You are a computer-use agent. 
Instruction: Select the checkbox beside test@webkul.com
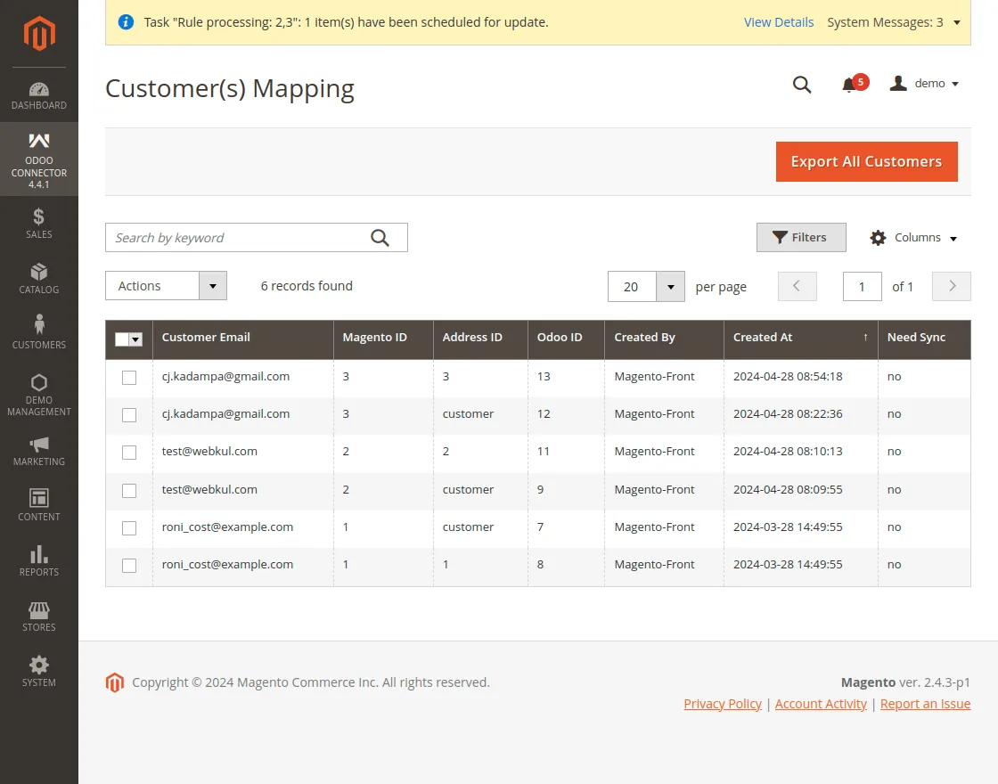coord(129,453)
